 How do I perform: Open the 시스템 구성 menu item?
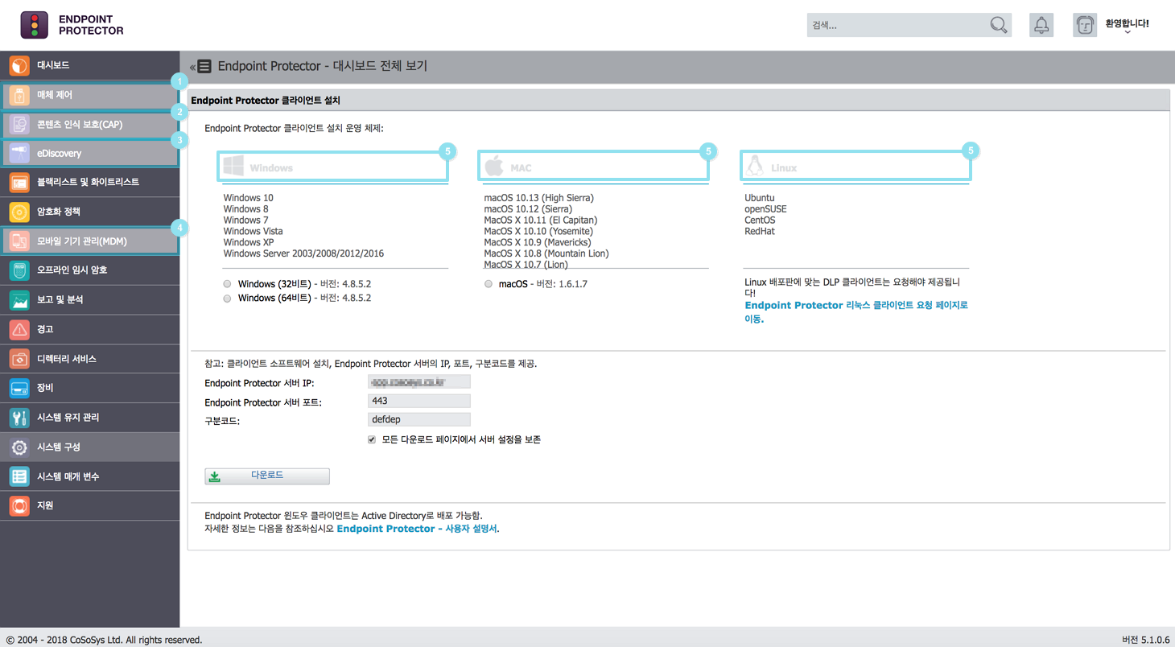click(x=89, y=447)
